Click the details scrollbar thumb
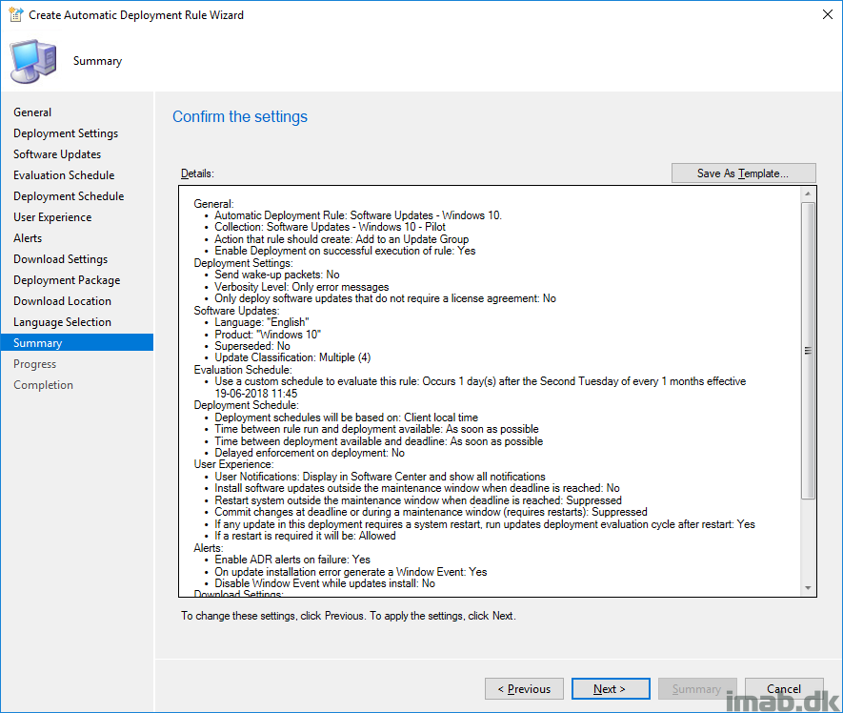The image size is (843, 713). (x=808, y=351)
